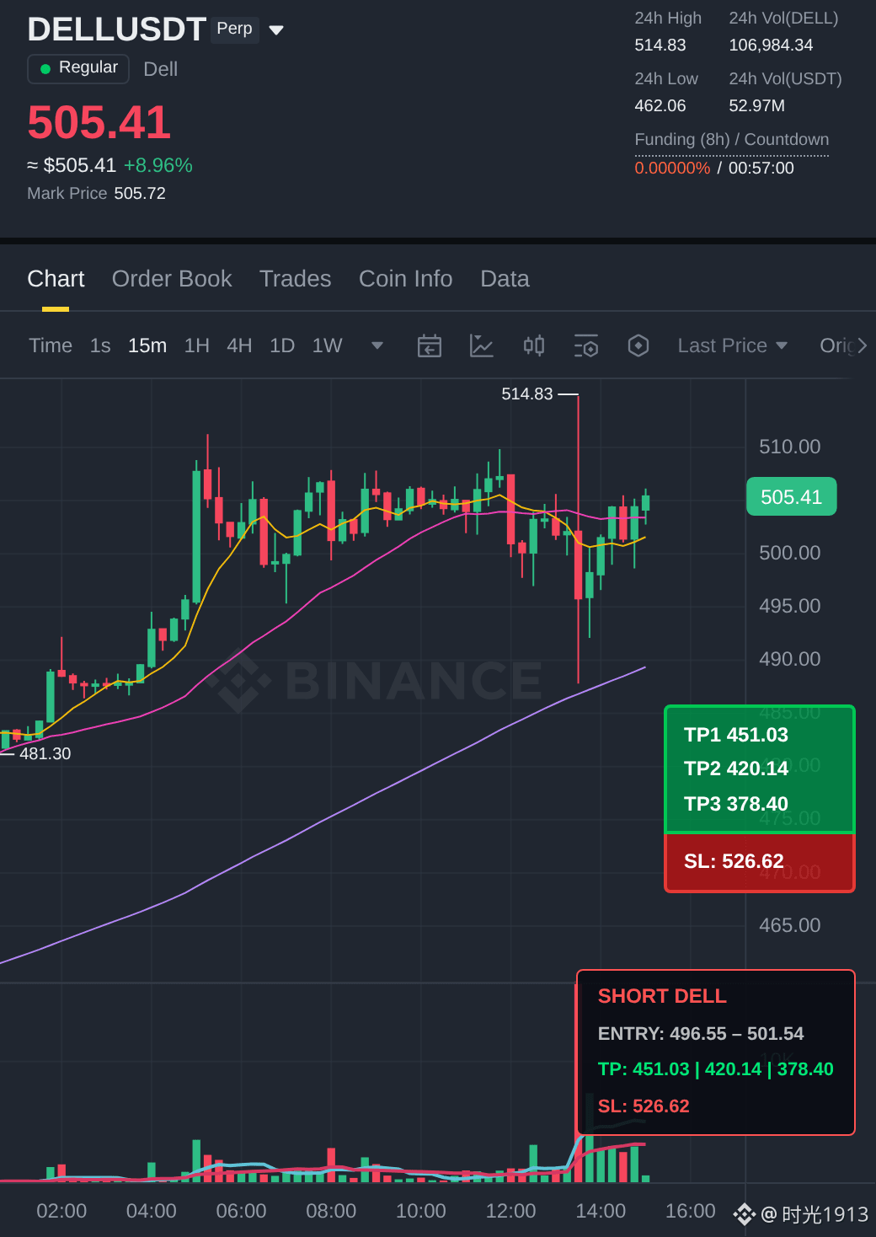Switch to the Chart tab

[56, 279]
